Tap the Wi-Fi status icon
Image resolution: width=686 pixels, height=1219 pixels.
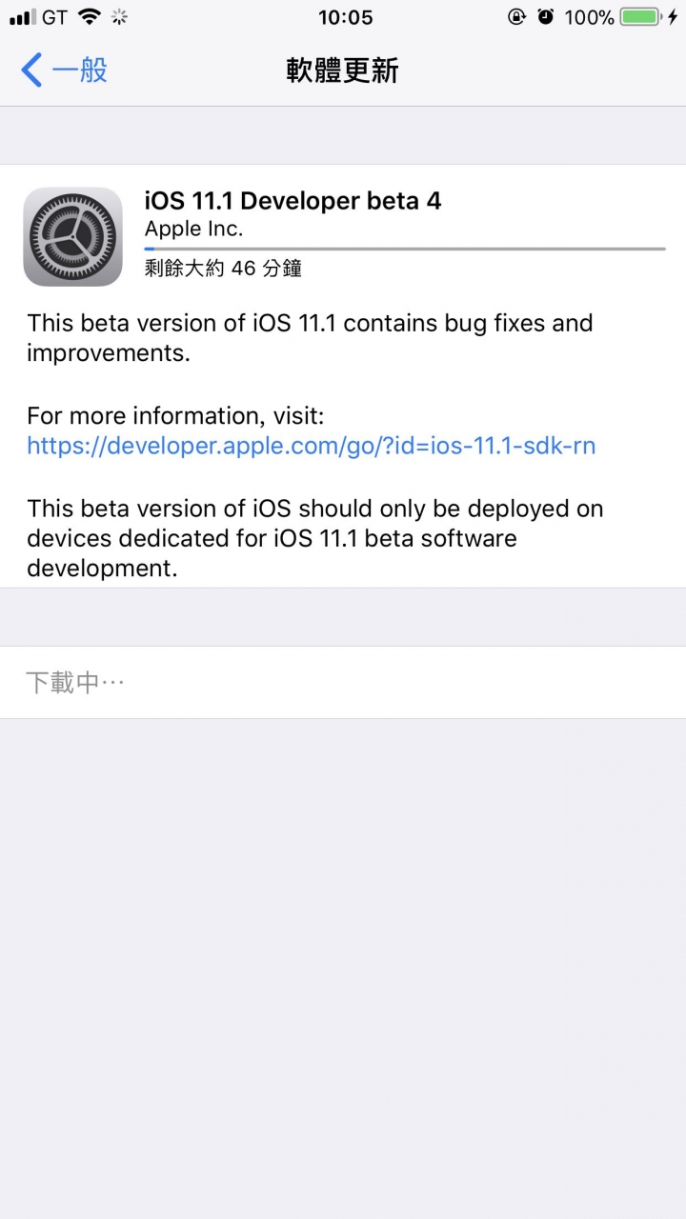coord(90,16)
